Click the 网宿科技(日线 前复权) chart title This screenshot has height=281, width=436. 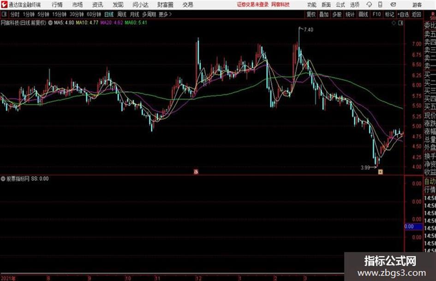click(24, 23)
